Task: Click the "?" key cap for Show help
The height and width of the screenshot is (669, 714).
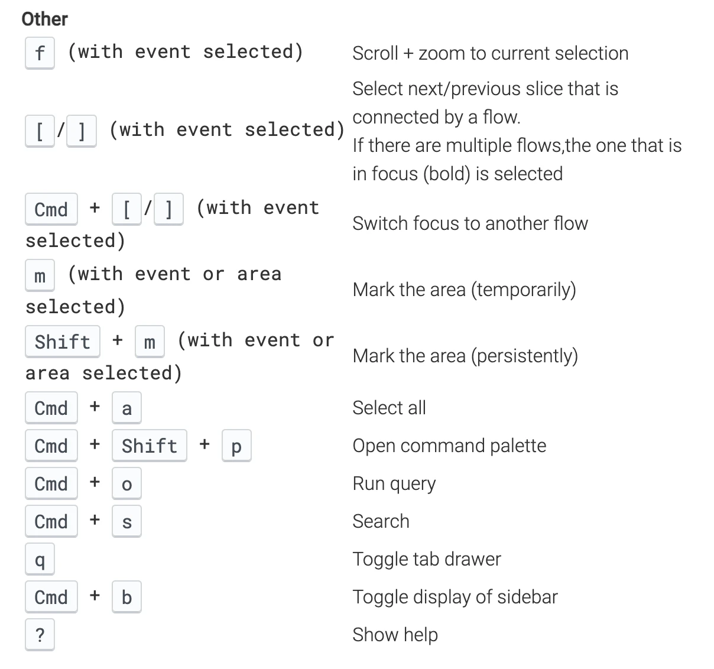Action: [x=40, y=635]
